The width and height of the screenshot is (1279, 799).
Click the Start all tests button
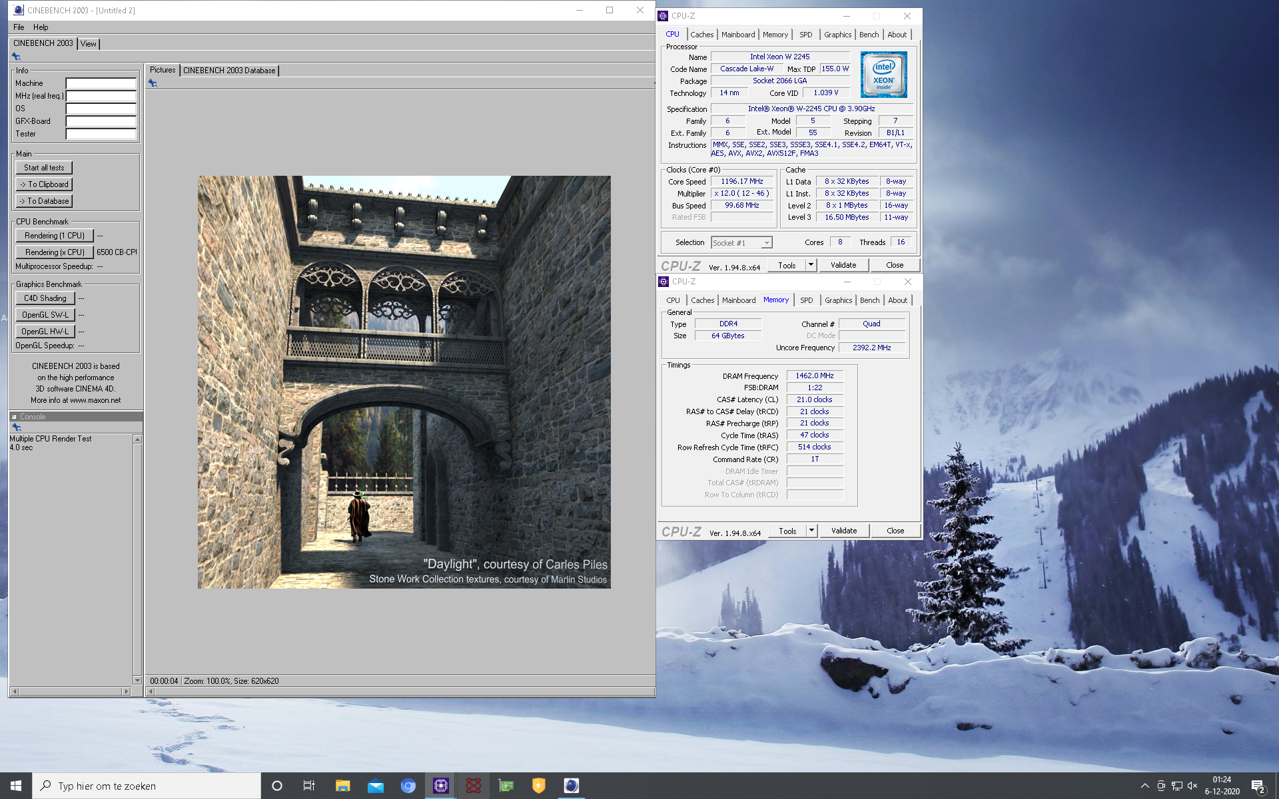tap(44, 168)
